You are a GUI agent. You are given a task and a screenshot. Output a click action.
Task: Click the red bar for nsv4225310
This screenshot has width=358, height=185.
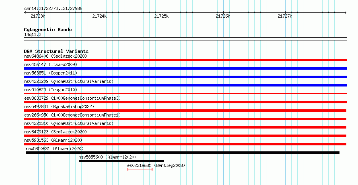pyautogui.click(x=185, y=127)
